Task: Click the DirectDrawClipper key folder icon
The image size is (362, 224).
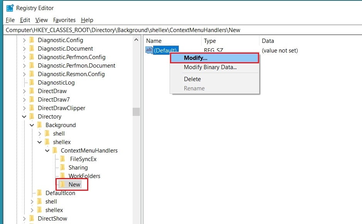Action: click(32, 108)
